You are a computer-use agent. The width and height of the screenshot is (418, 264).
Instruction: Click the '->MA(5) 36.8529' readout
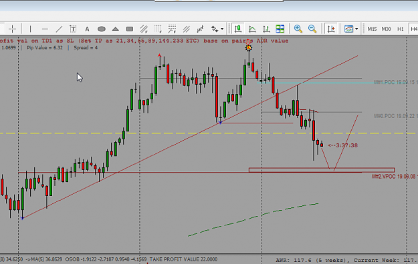43,259
